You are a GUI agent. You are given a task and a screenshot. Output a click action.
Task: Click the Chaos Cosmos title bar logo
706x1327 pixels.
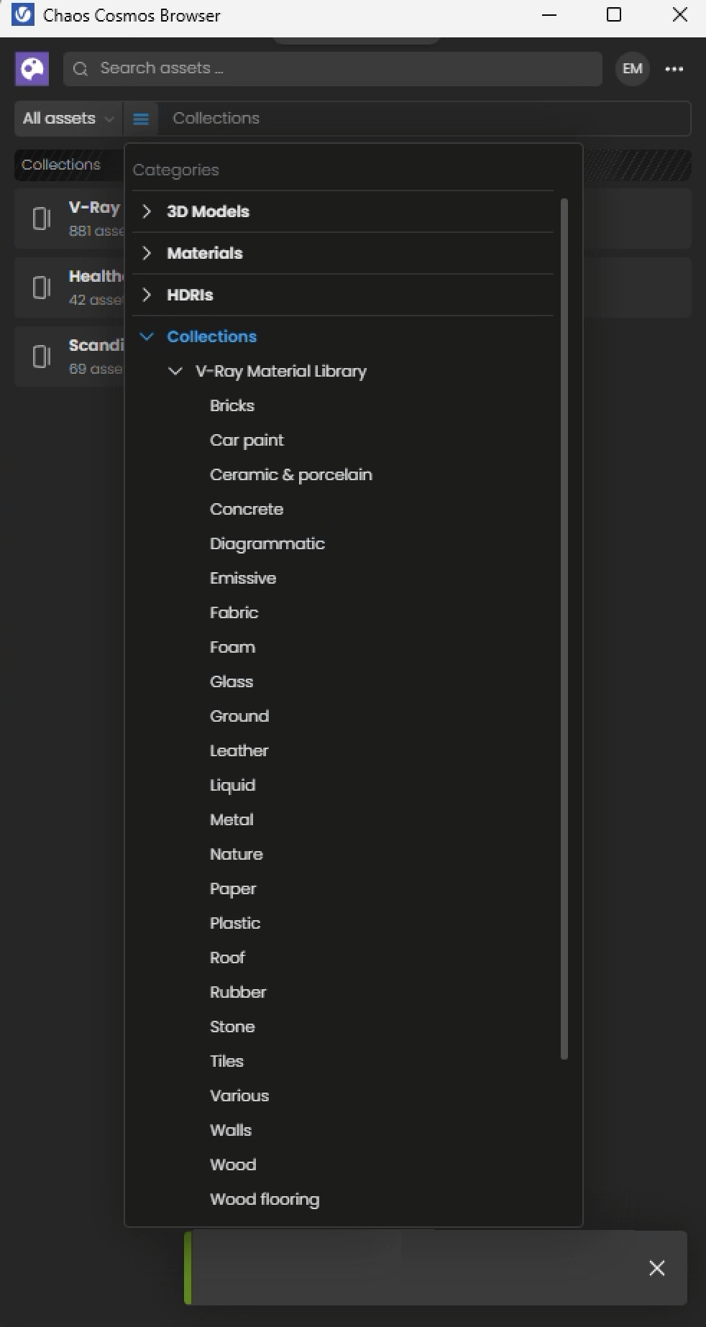click(23, 15)
